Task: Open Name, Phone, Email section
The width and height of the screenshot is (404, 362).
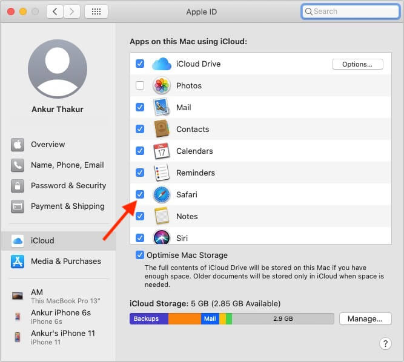Action: click(x=59, y=165)
